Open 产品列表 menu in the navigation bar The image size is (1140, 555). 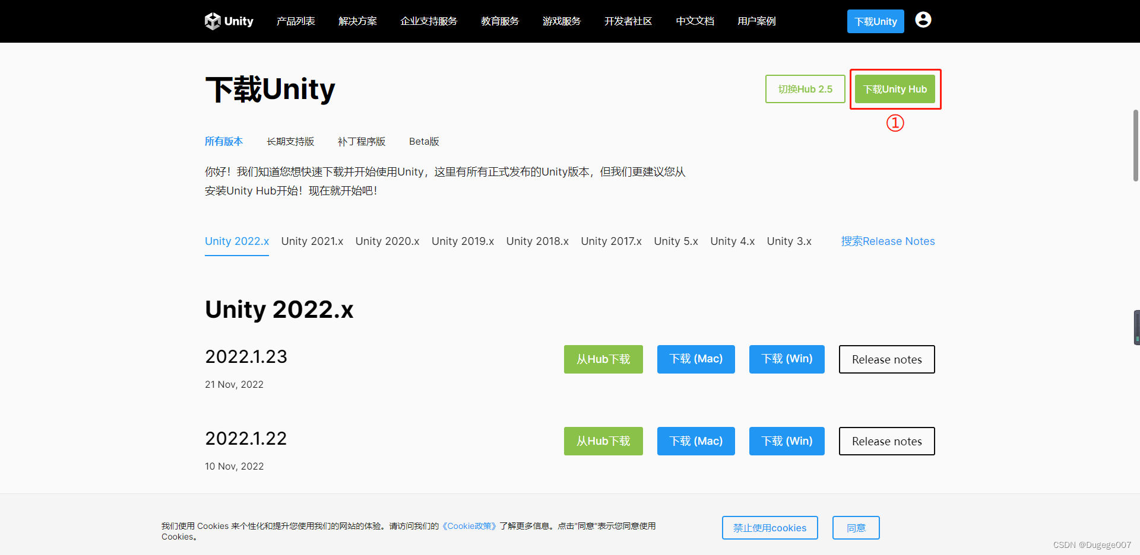point(296,21)
